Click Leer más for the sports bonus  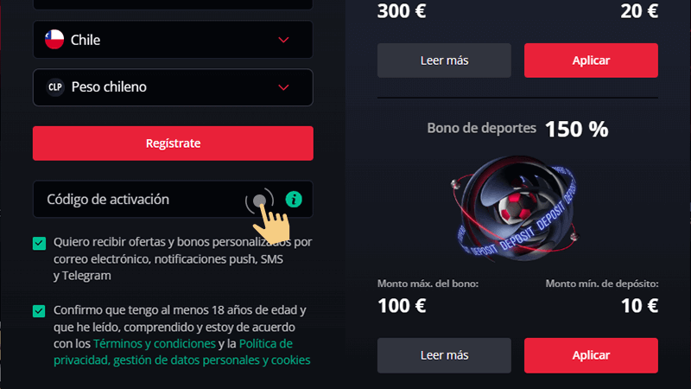[444, 355]
